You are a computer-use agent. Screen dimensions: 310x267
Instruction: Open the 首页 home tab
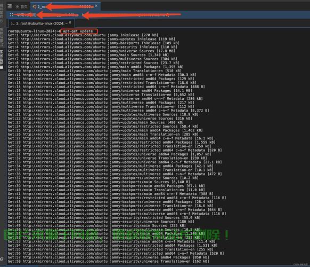pyautogui.click(x=22, y=7)
